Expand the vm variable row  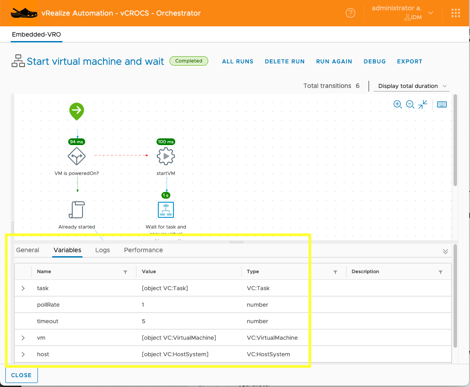(23, 338)
